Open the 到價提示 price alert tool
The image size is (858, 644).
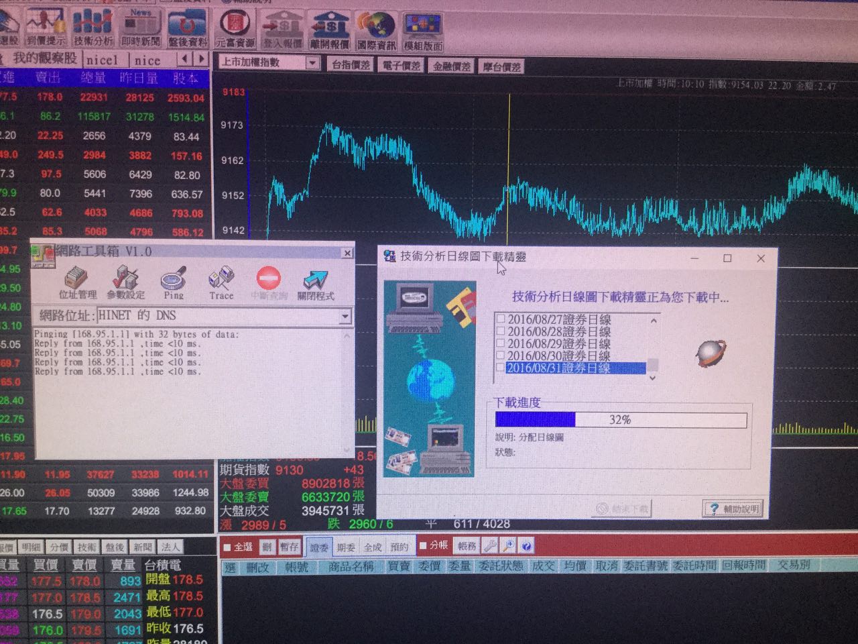45,28
